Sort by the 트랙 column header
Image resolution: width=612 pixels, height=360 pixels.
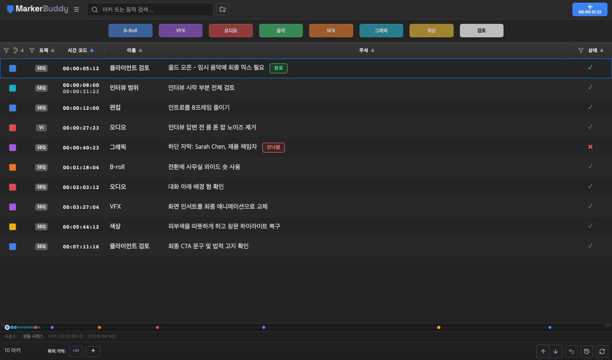pos(47,50)
